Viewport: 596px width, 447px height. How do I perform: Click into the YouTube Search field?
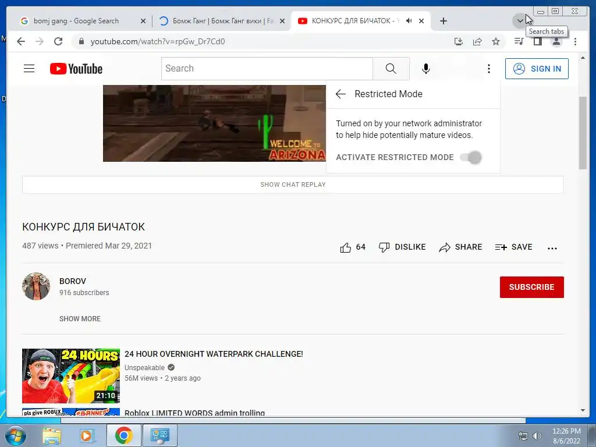pos(267,69)
